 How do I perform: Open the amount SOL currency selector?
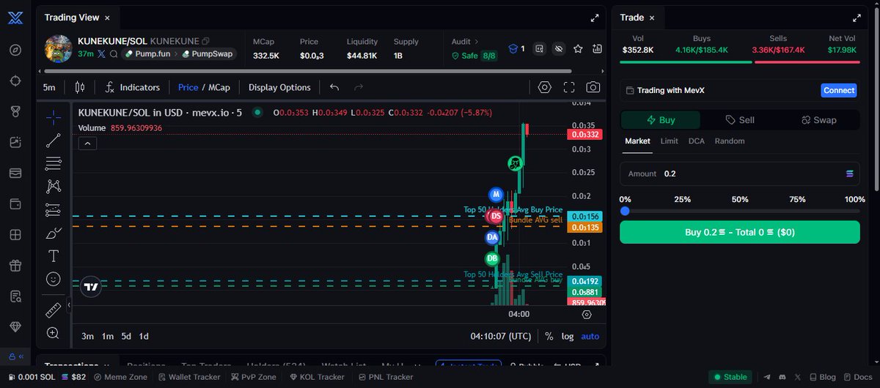click(x=850, y=174)
